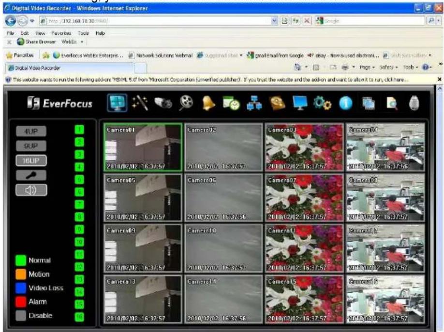Click the browser Back button
The height and width of the screenshot is (332, 444).
[11, 21]
